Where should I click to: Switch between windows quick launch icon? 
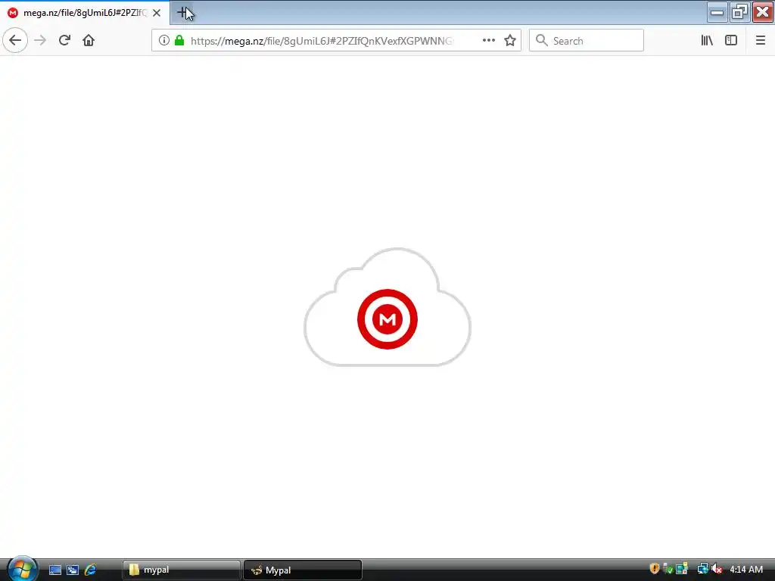coord(73,570)
